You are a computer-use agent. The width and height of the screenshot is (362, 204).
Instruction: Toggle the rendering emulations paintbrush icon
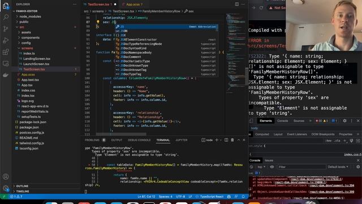pos(351,141)
